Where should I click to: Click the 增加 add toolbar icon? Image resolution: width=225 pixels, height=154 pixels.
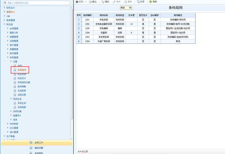click(x=103, y=2)
